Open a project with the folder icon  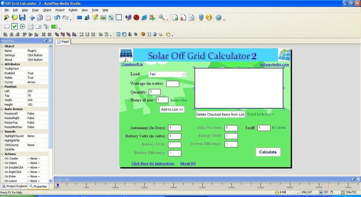click(x=14, y=17)
